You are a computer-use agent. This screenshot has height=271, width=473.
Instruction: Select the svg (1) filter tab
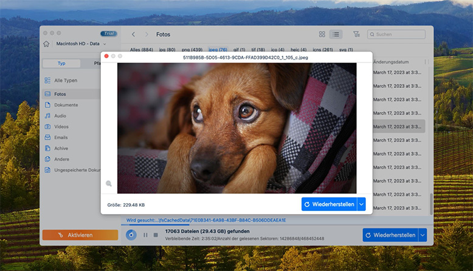coord(346,50)
